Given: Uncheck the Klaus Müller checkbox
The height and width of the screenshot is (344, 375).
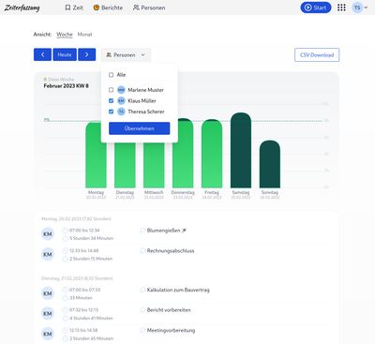Looking at the screenshot, I should pyautogui.click(x=111, y=100).
